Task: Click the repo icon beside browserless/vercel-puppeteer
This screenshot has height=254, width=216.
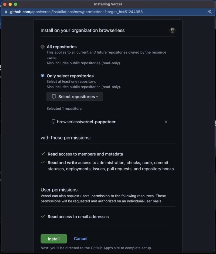Action: 53,122
